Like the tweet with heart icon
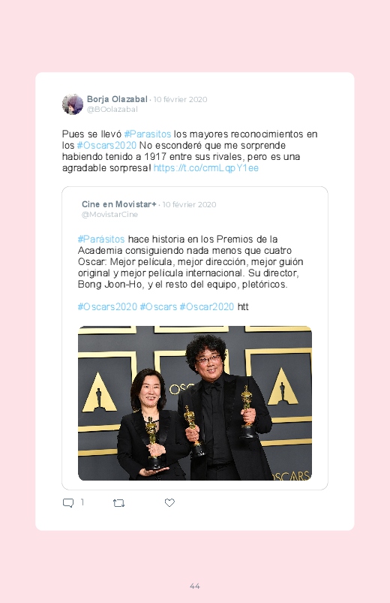 [x=169, y=502]
